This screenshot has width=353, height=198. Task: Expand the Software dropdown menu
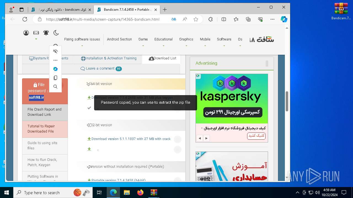click(224, 39)
